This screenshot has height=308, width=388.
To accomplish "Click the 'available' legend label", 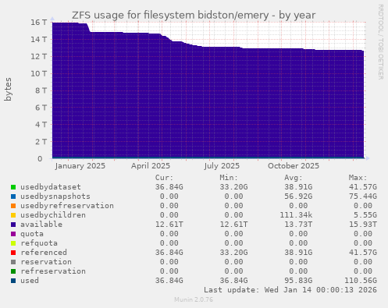I will pyautogui.click(x=41, y=225).
